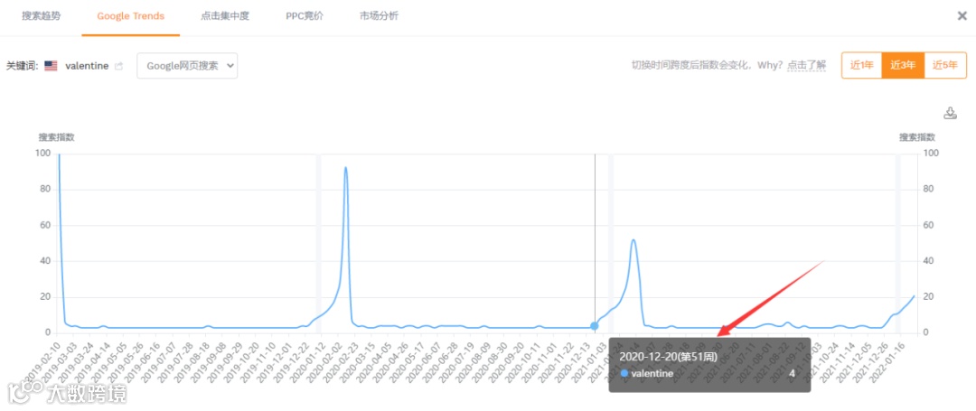Open the 点击集中度 tab

225,16
